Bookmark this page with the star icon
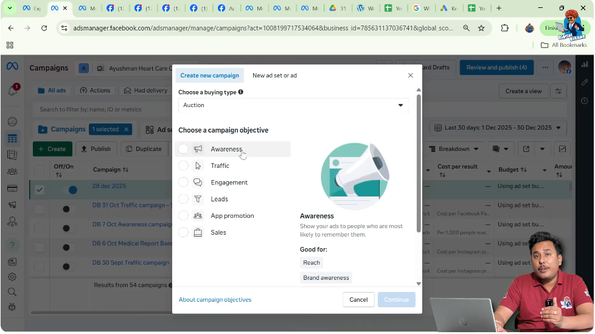595x334 pixels. [481, 28]
